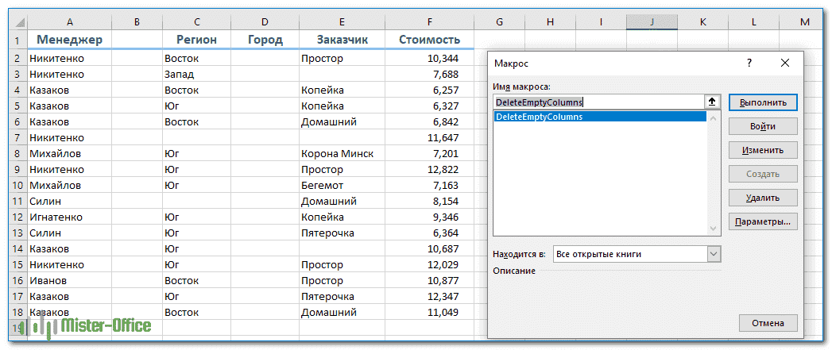The height and width of the screenshot is (350, 832).
Task: Select column B header
Action: pyautogui.click(x=137, y=21)
